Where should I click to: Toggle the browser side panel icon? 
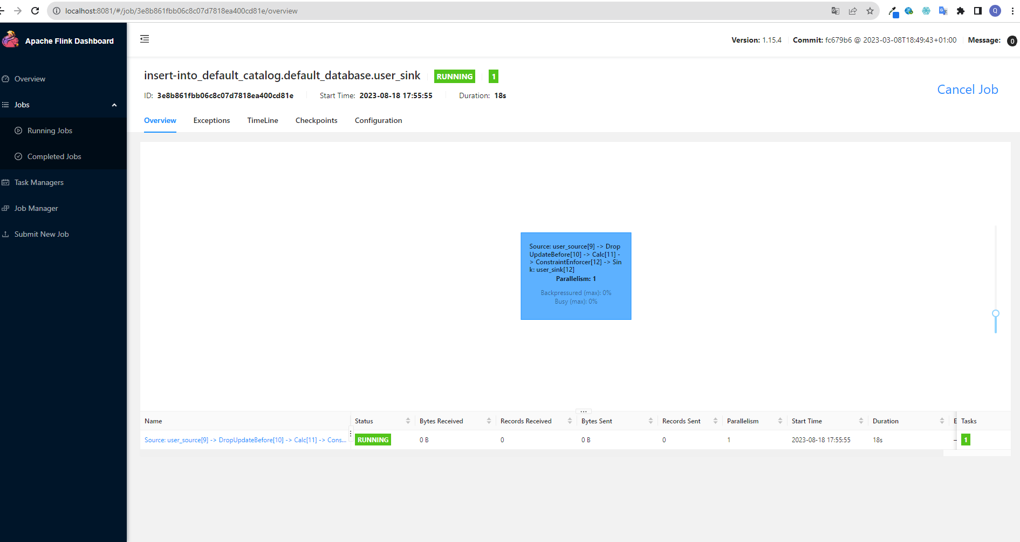tap(977, 11)
